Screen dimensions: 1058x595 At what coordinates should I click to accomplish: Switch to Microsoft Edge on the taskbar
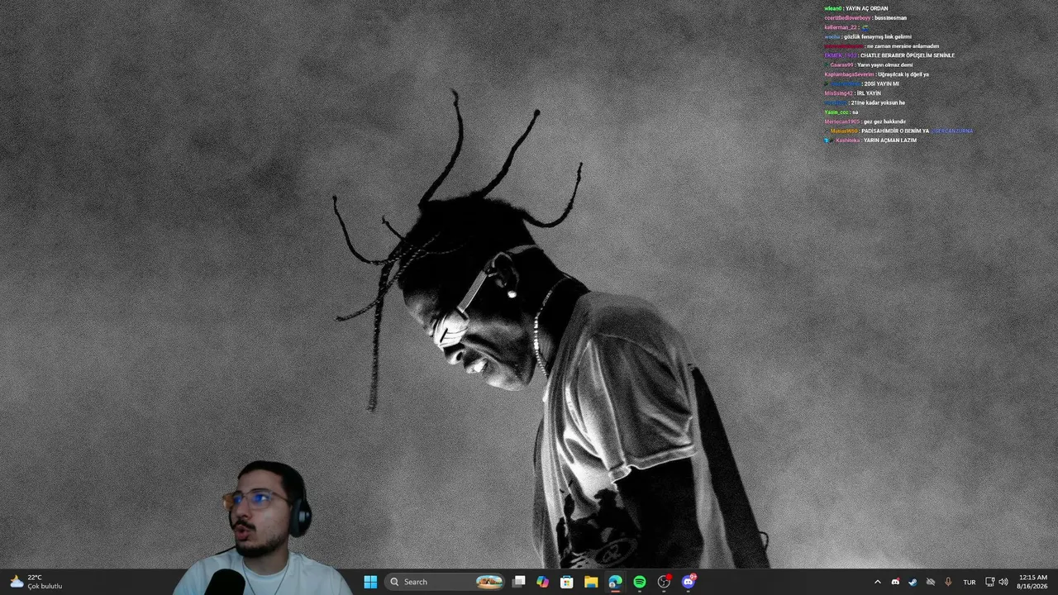pyautogui.click(x=615, y=582)
